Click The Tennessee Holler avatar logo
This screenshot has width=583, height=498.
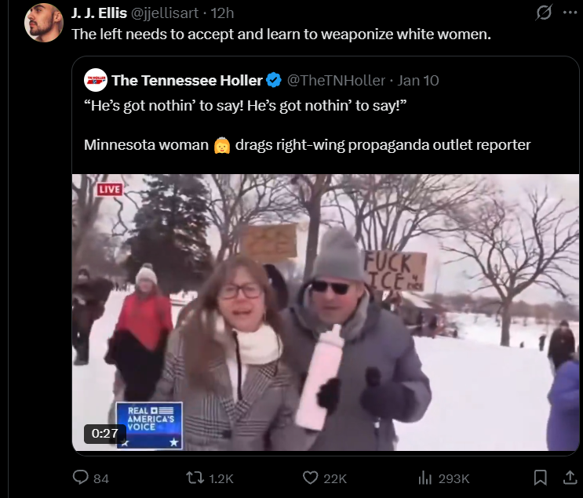(96, 80)
